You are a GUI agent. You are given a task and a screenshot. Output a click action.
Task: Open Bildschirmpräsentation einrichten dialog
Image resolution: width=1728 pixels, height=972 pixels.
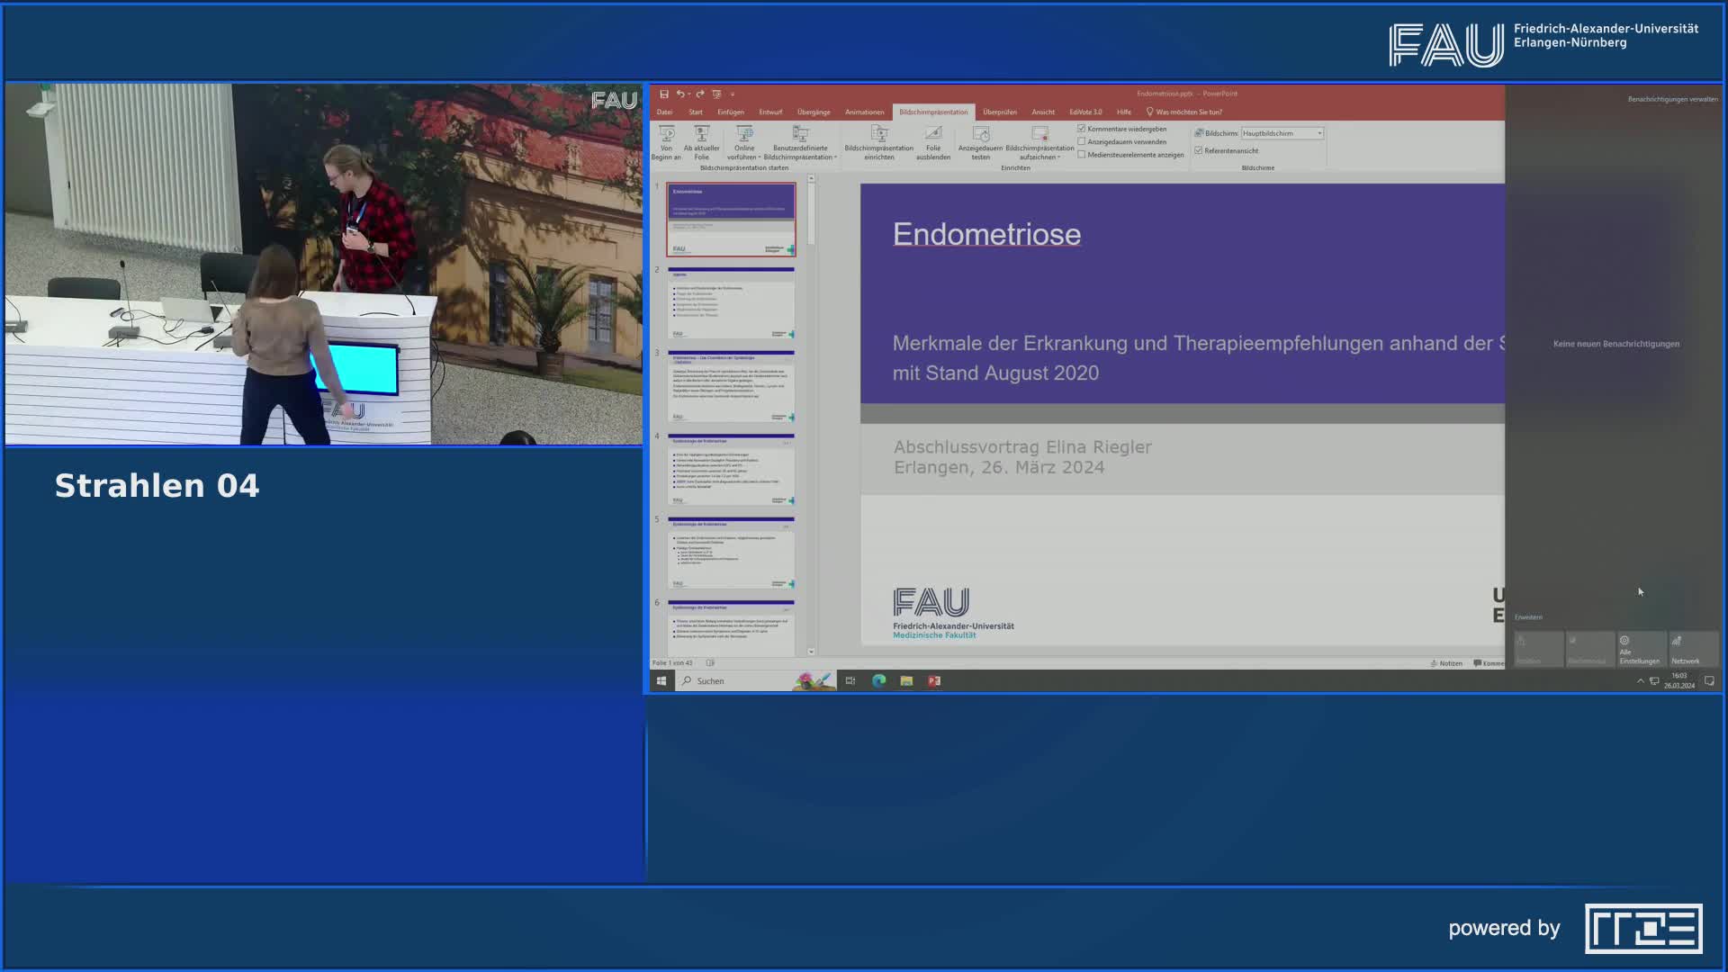pyautogui.click(x=878, y=144)
